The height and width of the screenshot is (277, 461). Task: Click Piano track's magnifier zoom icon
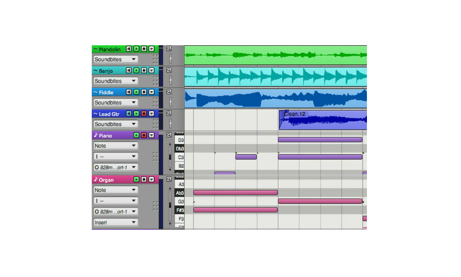[169, 135]
